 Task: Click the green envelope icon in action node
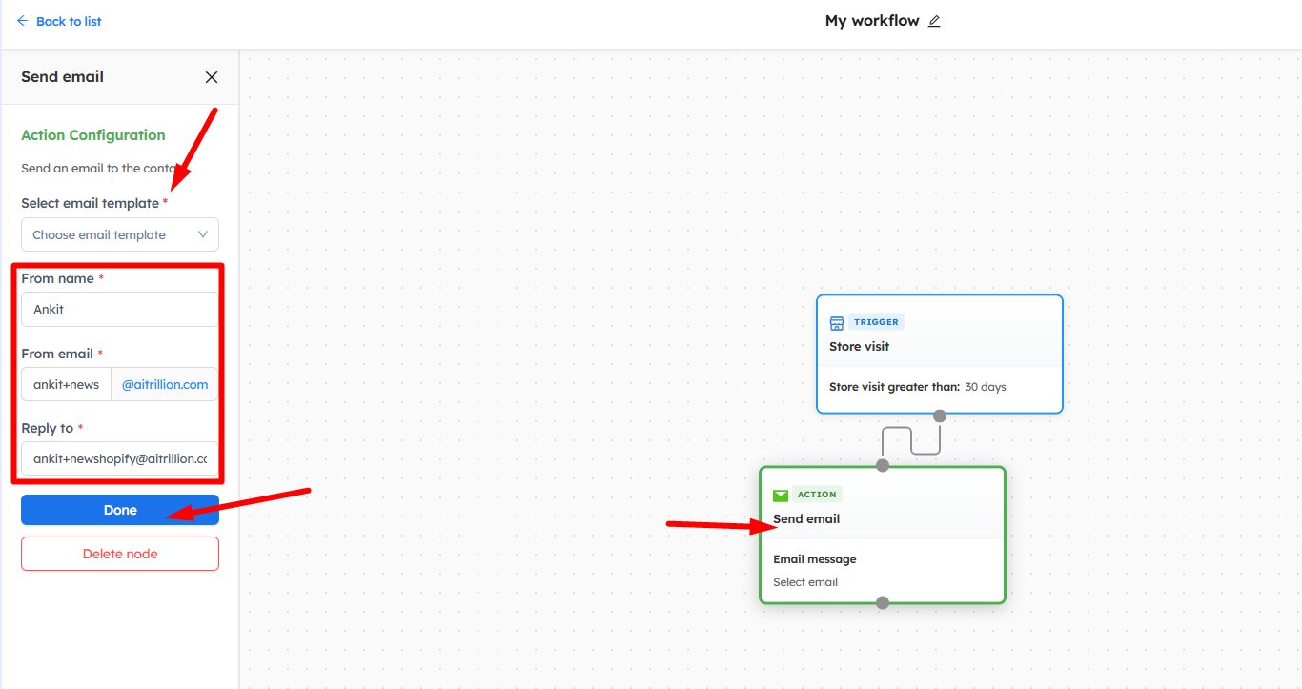click(781, 496)
